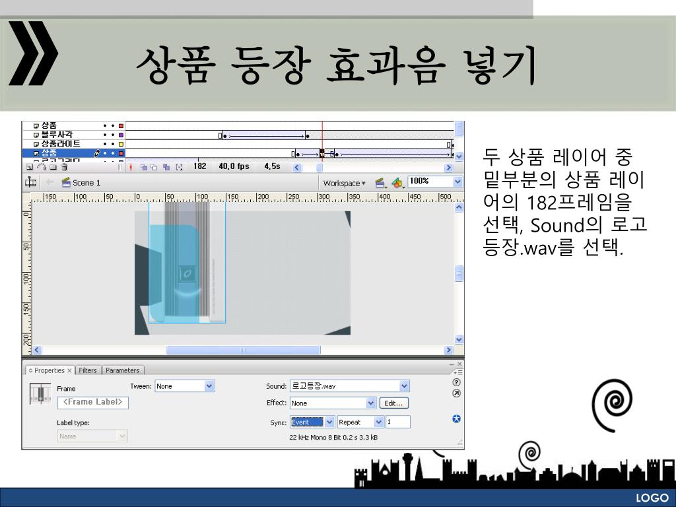The image size is (676, 507).
Task: Toggle lock dot of highlighted 상품 layer
Action: pyautogui.click(x=113, y=153)
